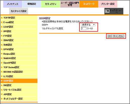Click the SSDP設定 page heading

(x=45, y=18)
